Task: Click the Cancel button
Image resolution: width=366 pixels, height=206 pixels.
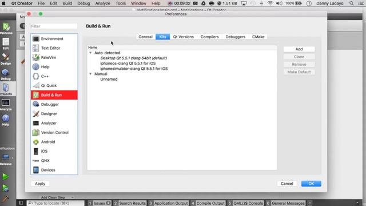Action: click(x=287, y=184)
